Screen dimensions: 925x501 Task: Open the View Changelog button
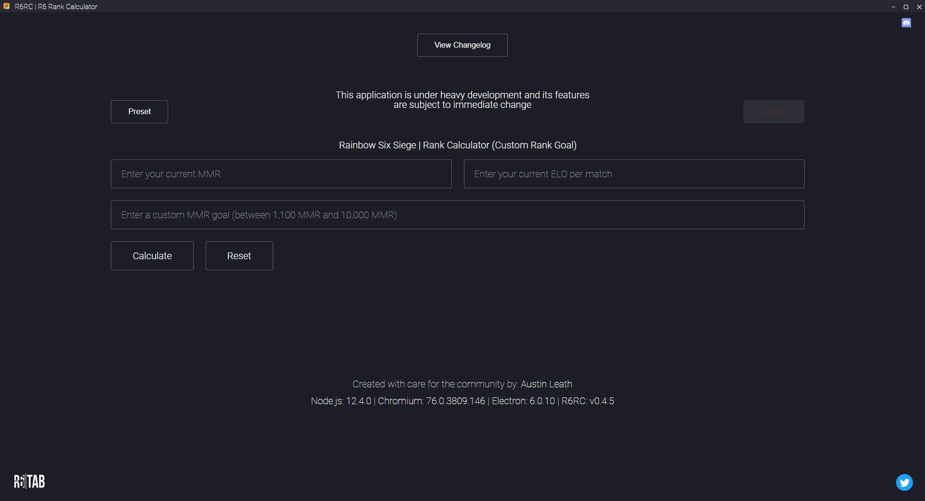[x=462, y=45]
